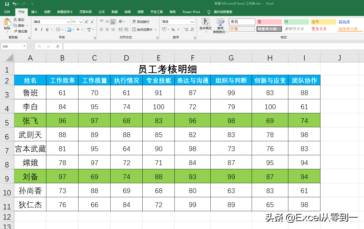Open the font color dropdown arrow

[x=82, y=30]
